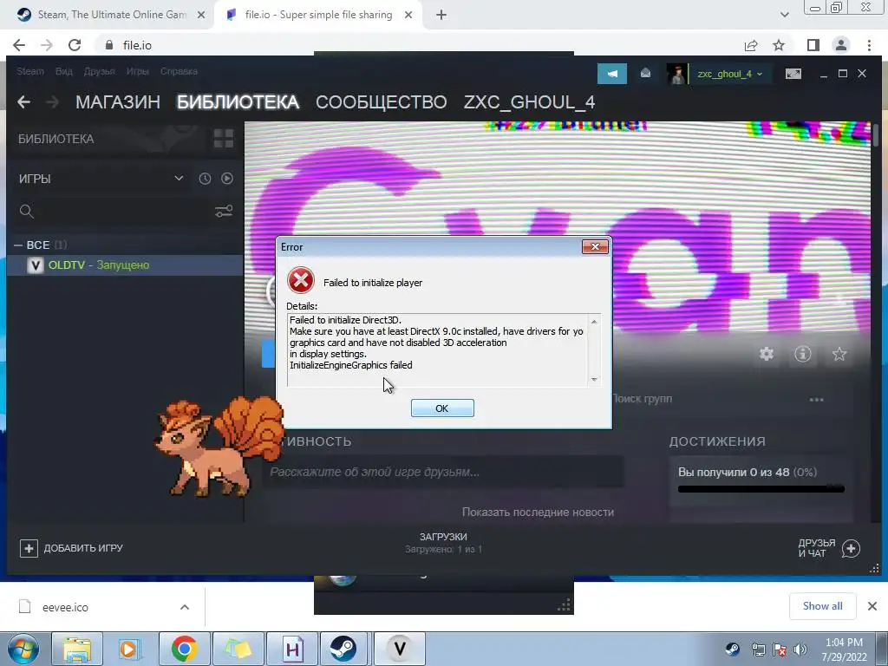Open eevee.ico download options chevron
The height and width of the screenshot is (666, 888).
[185, 607]
